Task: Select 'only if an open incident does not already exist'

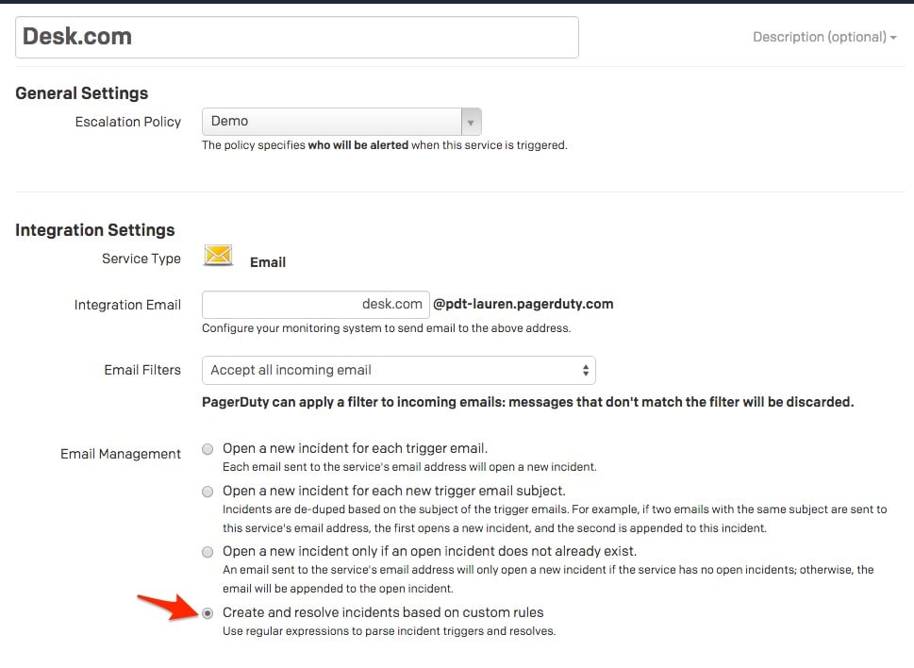Action: coord(208,552)
